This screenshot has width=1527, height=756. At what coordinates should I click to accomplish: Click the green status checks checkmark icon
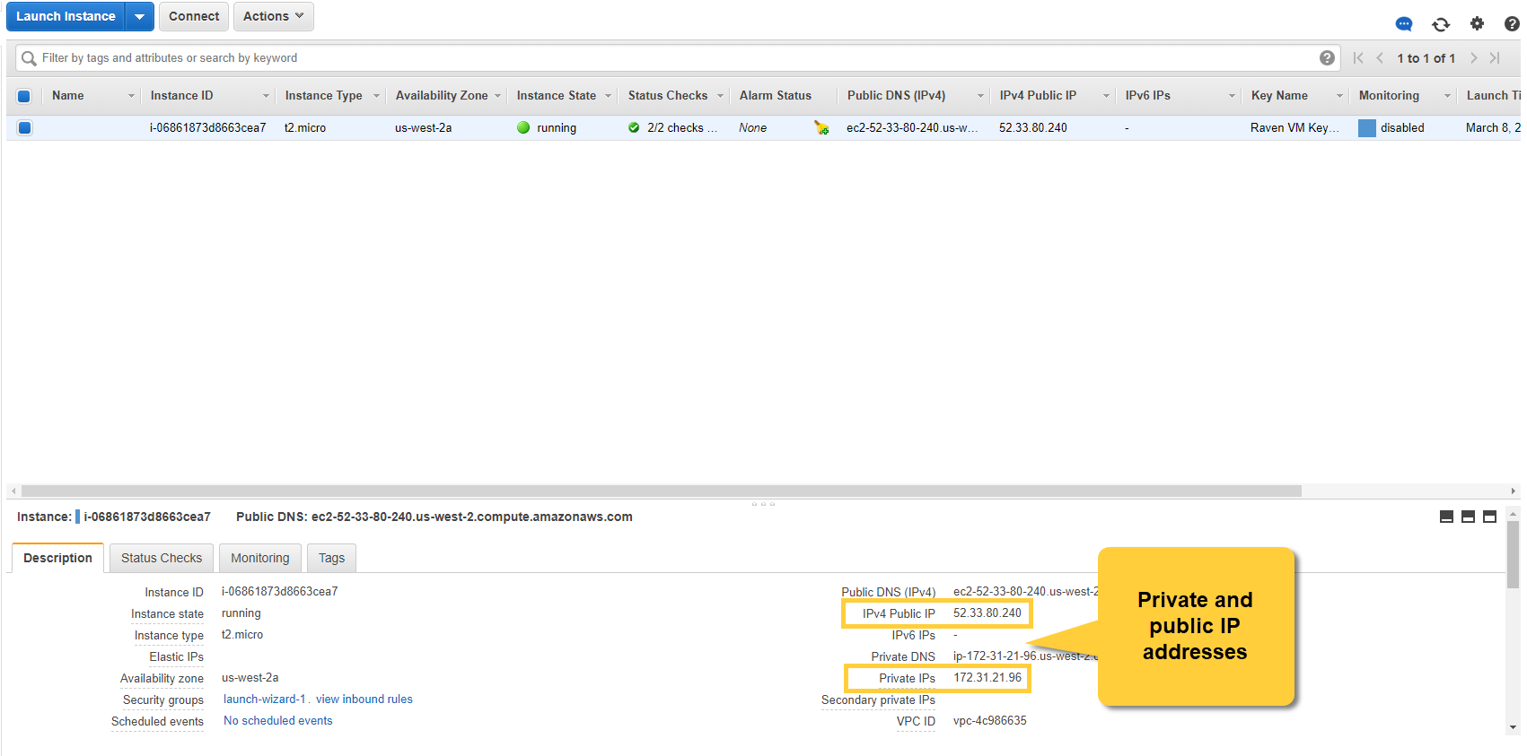click(634, 127)
